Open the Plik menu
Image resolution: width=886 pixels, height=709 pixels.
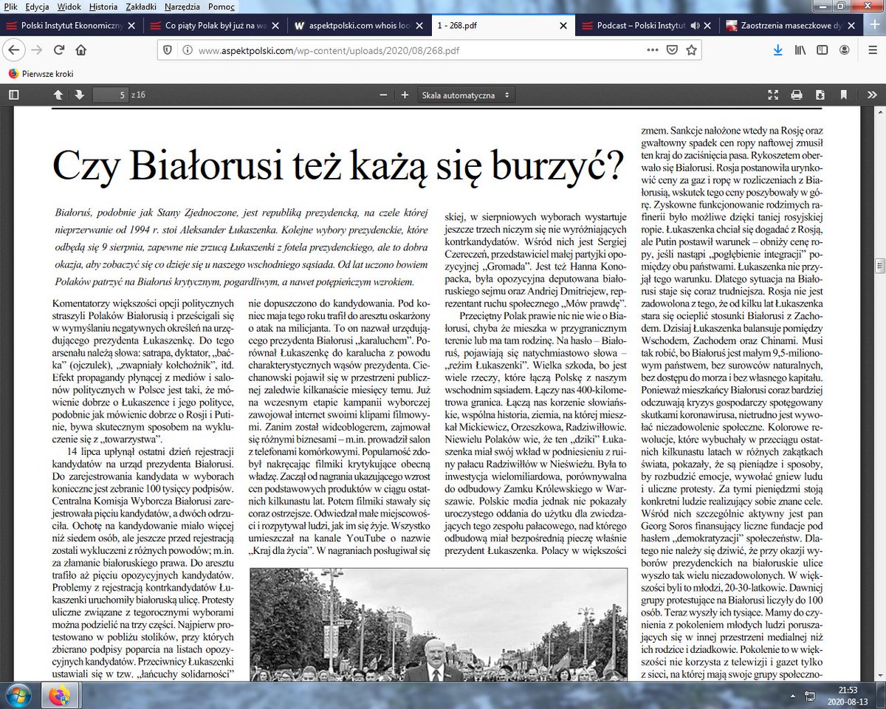pyautogui.click(x=10, y=6)
